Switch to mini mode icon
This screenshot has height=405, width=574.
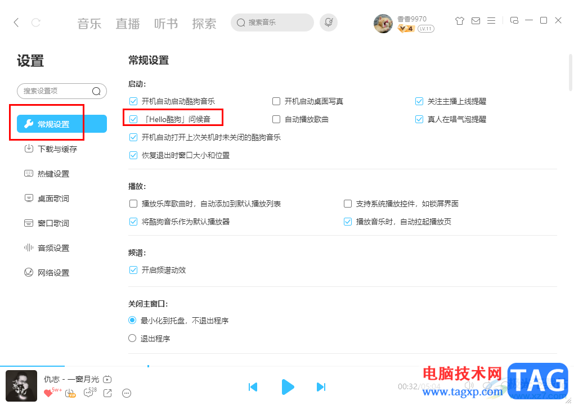[x=514, y=20]
